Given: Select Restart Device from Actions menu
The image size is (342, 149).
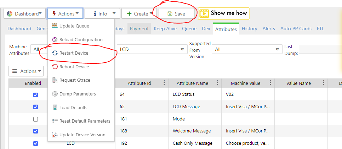Looking at the screenshot, I should (74, 53).
